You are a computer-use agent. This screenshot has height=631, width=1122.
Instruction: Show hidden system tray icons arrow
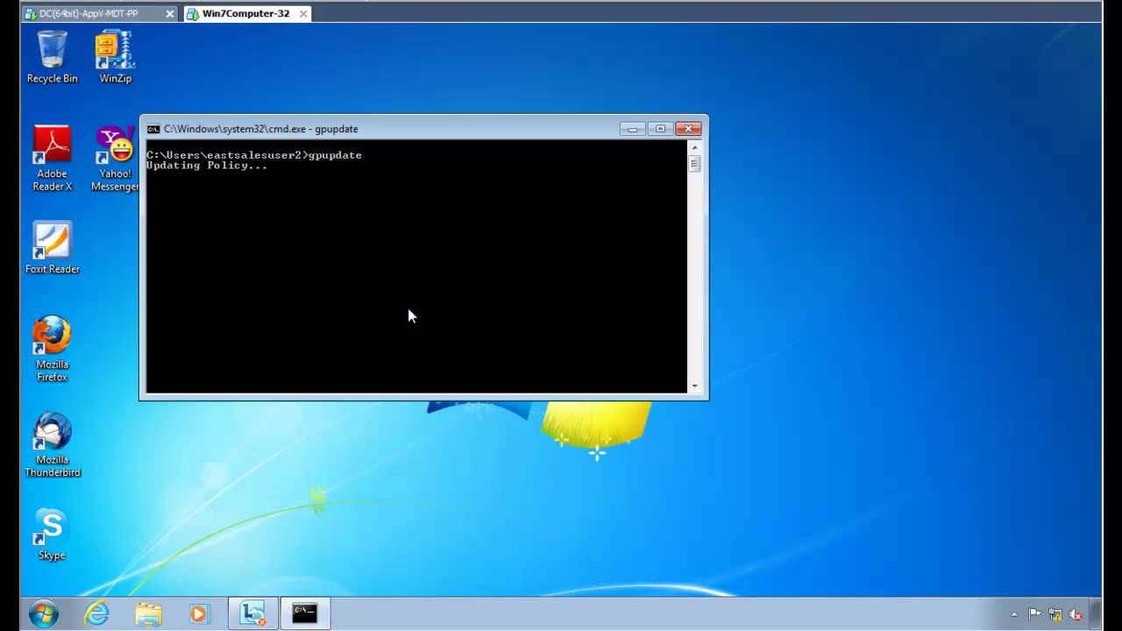click(1014, 614)
